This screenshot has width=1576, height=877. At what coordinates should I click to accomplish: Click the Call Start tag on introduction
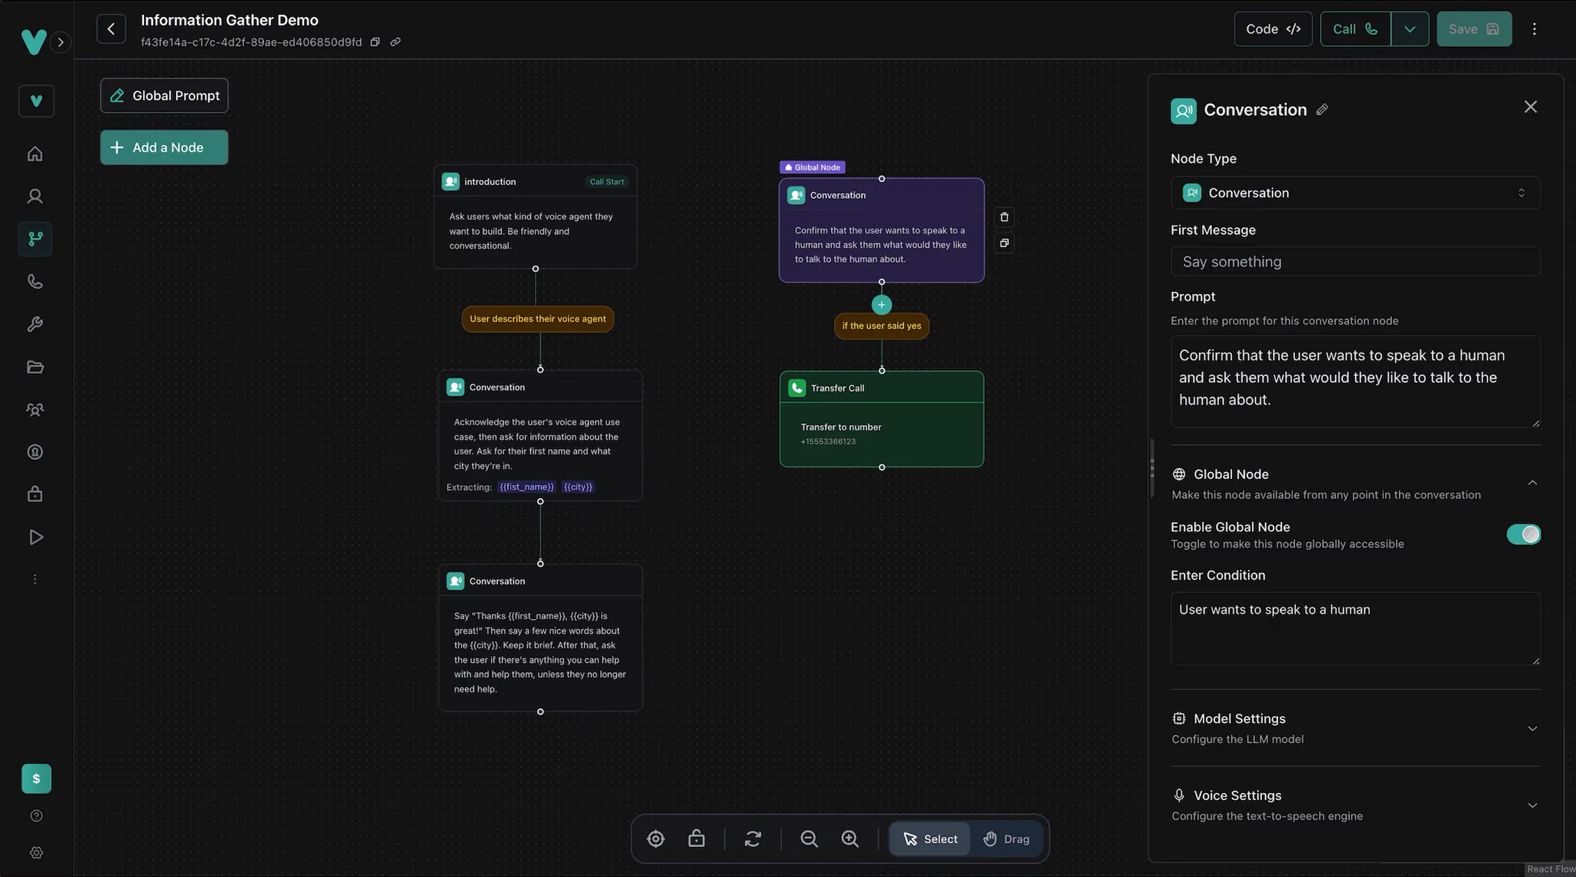(606, 182)
